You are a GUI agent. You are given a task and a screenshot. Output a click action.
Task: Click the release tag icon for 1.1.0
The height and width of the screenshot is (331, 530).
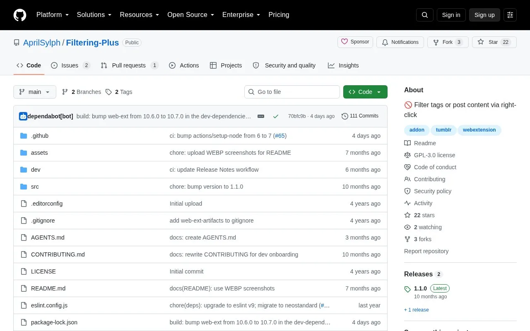click(408, 289)
